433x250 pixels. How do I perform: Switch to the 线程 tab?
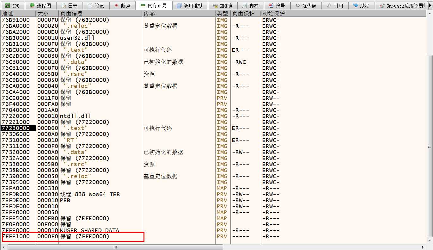pyautogui.click(x=362, y=5)
